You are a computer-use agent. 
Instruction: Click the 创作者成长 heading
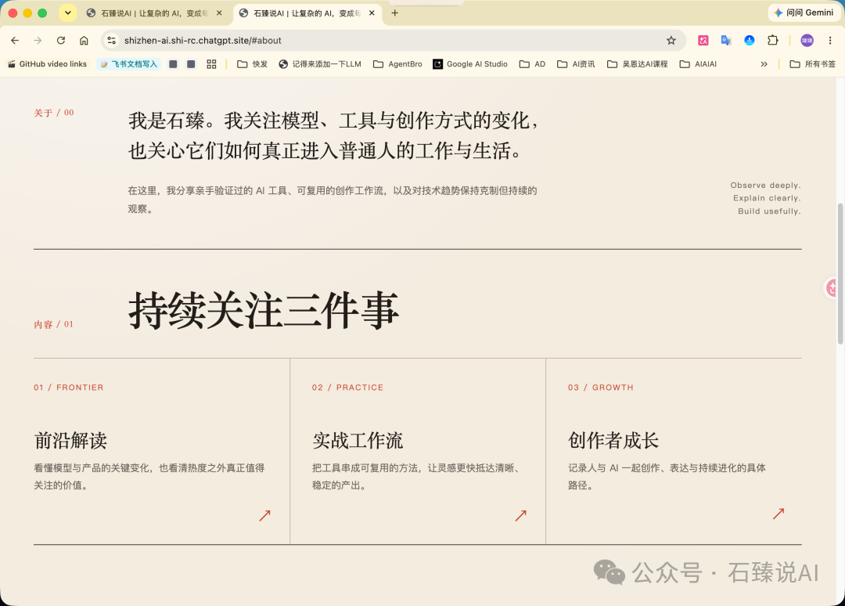click(613, 441)
